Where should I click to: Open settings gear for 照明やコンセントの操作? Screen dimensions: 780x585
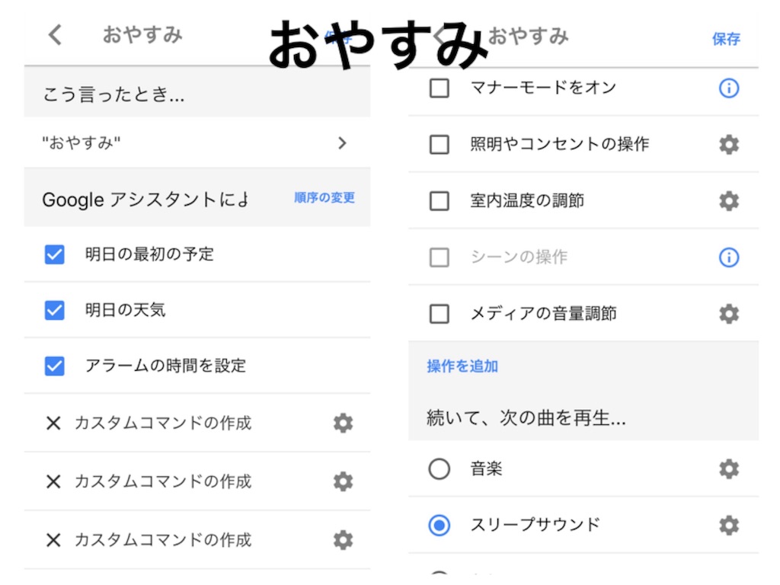click(x=728, y=144)
